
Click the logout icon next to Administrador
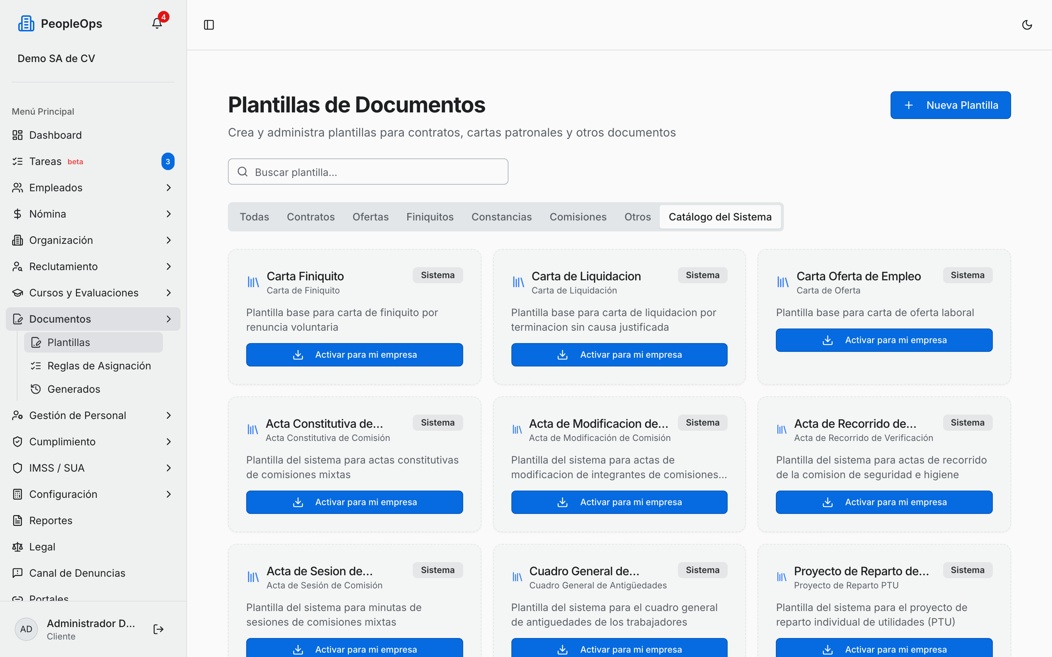[x=159, y=629]
